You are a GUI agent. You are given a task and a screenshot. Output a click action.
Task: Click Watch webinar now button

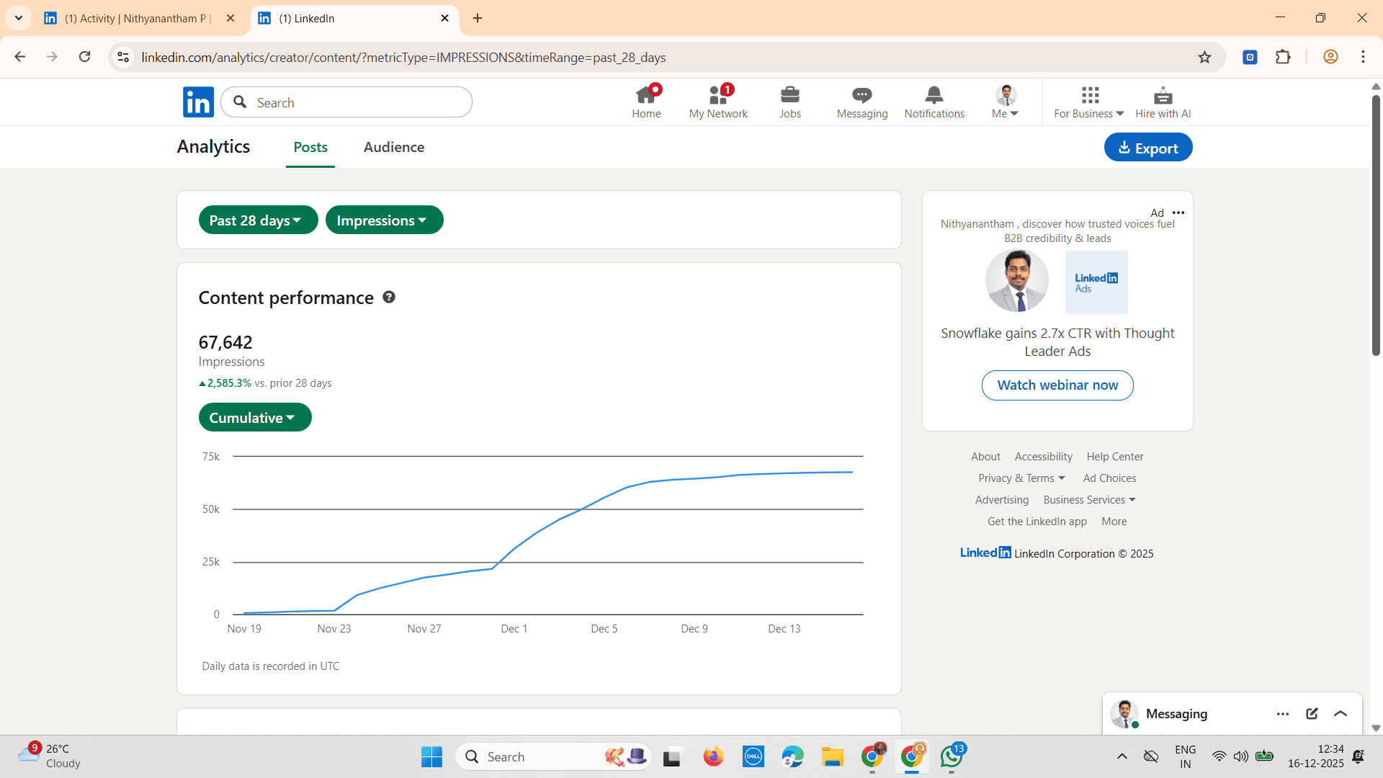pos(1057,385)
